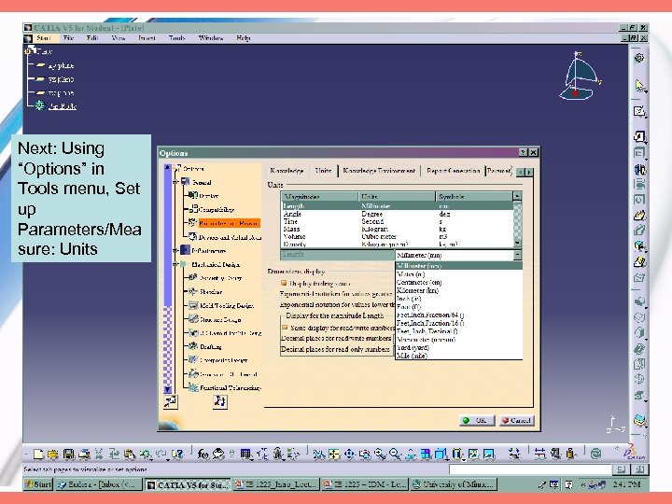
Task: Click the Zoom In magnifier icon
Action: pos(380,454)
